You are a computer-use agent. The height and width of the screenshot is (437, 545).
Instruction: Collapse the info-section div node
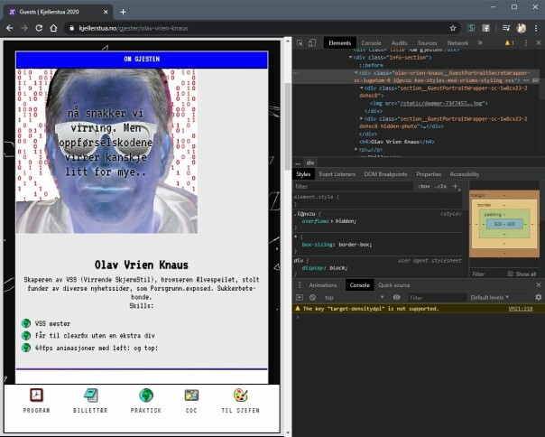[350, 58]
